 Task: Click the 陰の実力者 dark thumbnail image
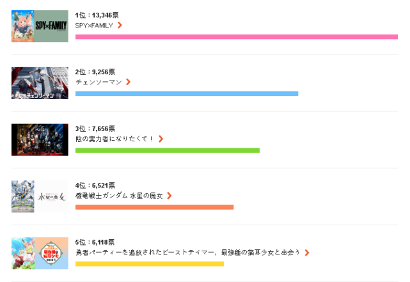coord(40,139)
